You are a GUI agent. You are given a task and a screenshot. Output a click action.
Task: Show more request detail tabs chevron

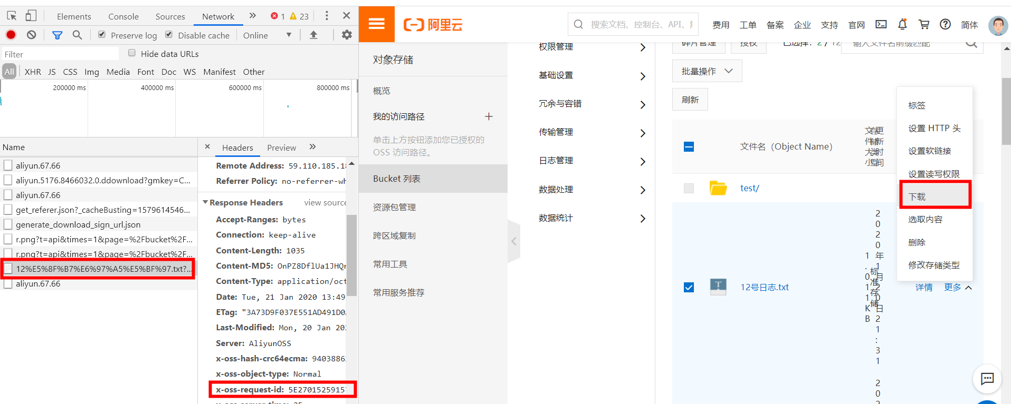click(313, 147)
